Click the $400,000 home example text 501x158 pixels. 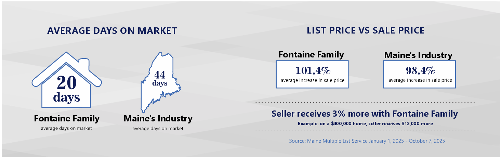(365, 123)
